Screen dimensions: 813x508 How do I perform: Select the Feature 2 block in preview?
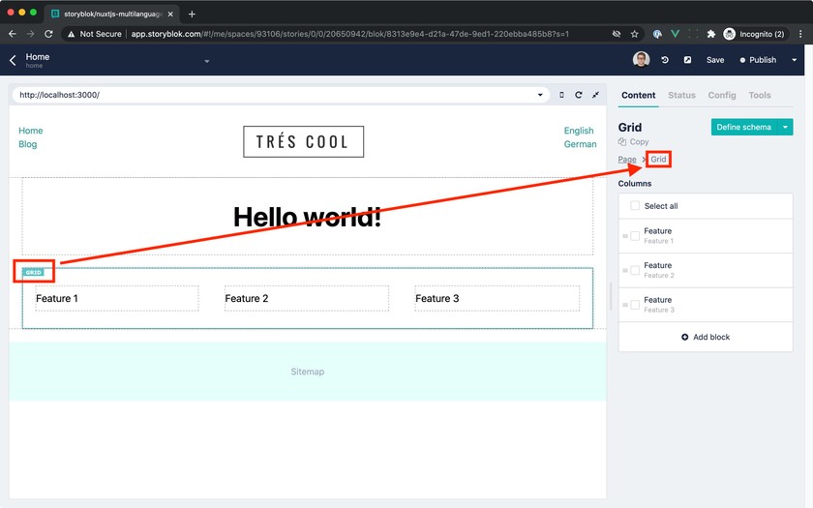pos(307,298)
